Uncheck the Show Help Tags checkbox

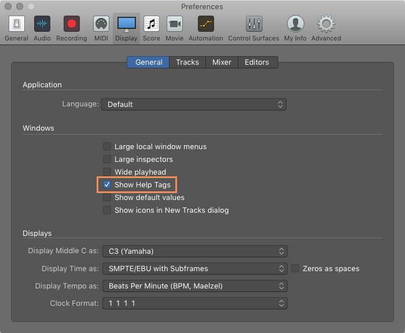[107, 185]
